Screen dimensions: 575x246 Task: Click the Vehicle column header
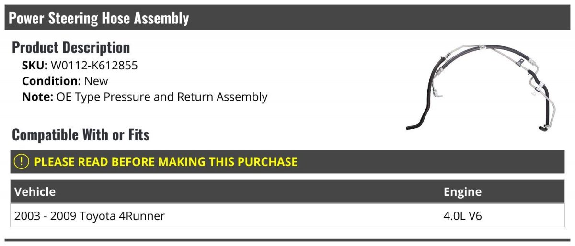pyautogui.click(x=35, y=192)
